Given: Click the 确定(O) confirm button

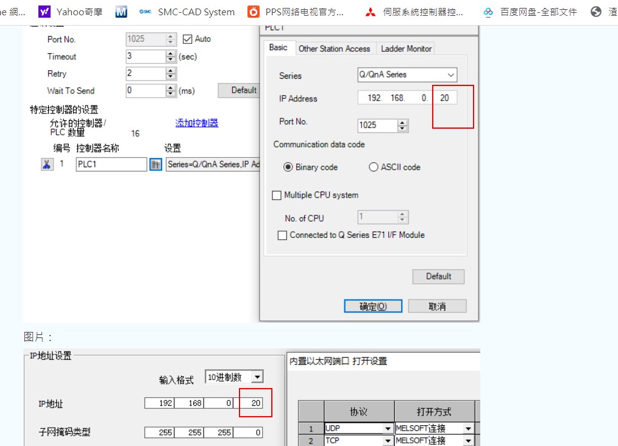Looking at the screenshot, I should point(373,306).
